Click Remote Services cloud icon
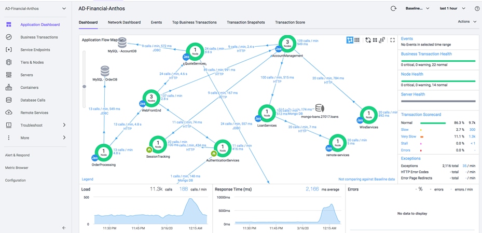Screen dimensions: 482x233 (9, 113)
